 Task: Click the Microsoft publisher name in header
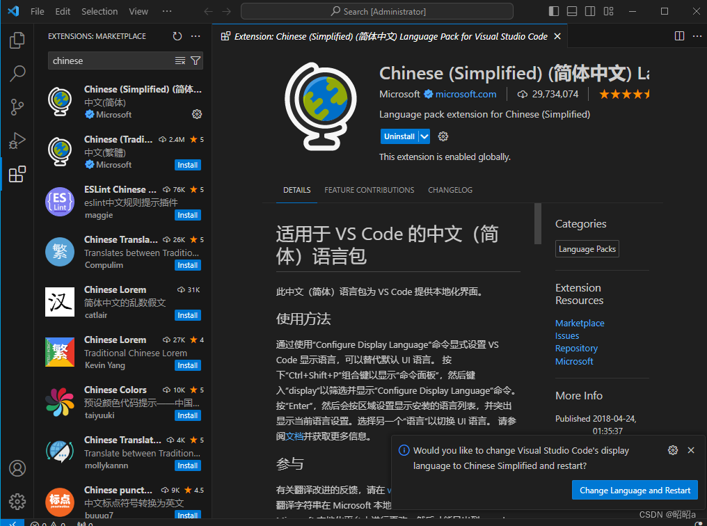[x=399, y=94]
